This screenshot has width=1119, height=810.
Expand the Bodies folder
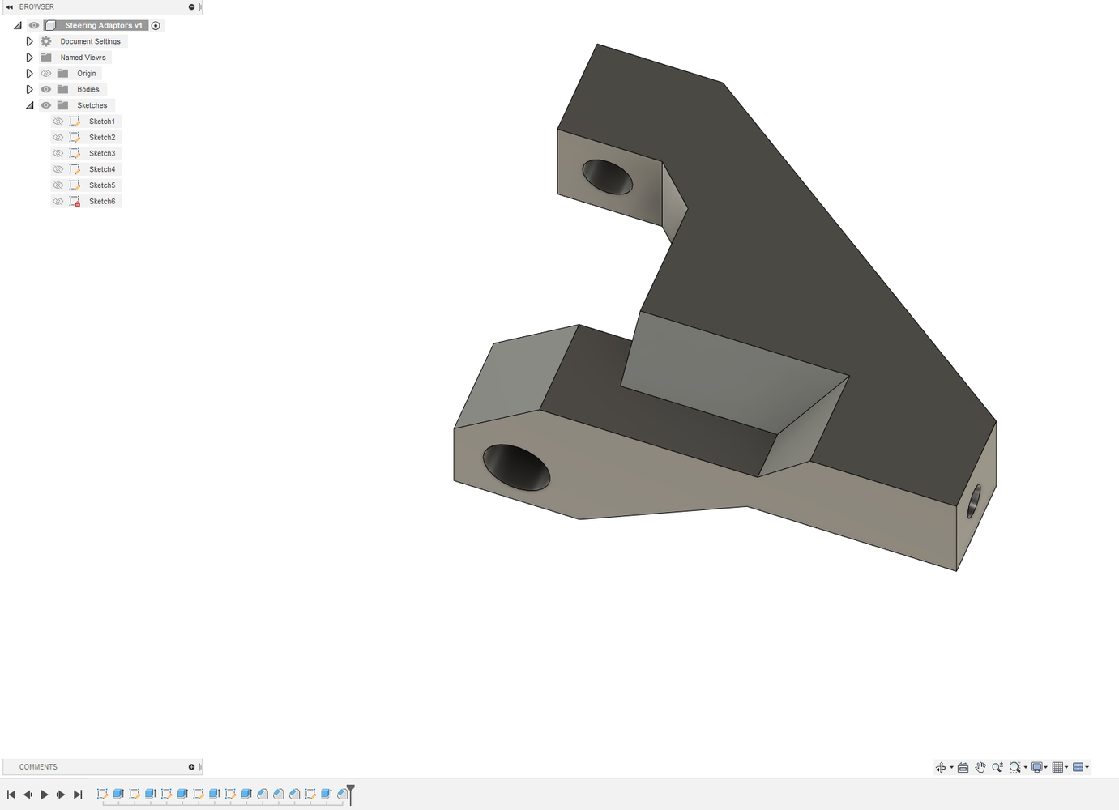(x=29, y=89)
